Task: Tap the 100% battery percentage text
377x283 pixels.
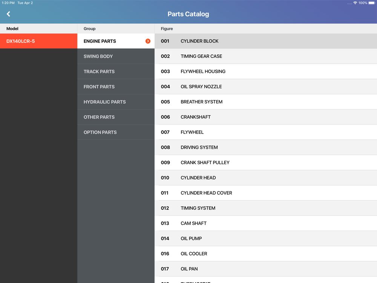Action: pyautogui.click(x=363, y=3)
